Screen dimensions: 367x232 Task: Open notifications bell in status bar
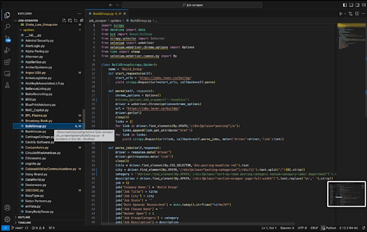[363, 228]
